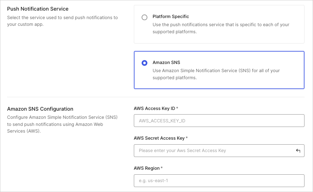Focus the AWS Region input field
Viewport: 313px width, 192px height.
pos(219,181)
